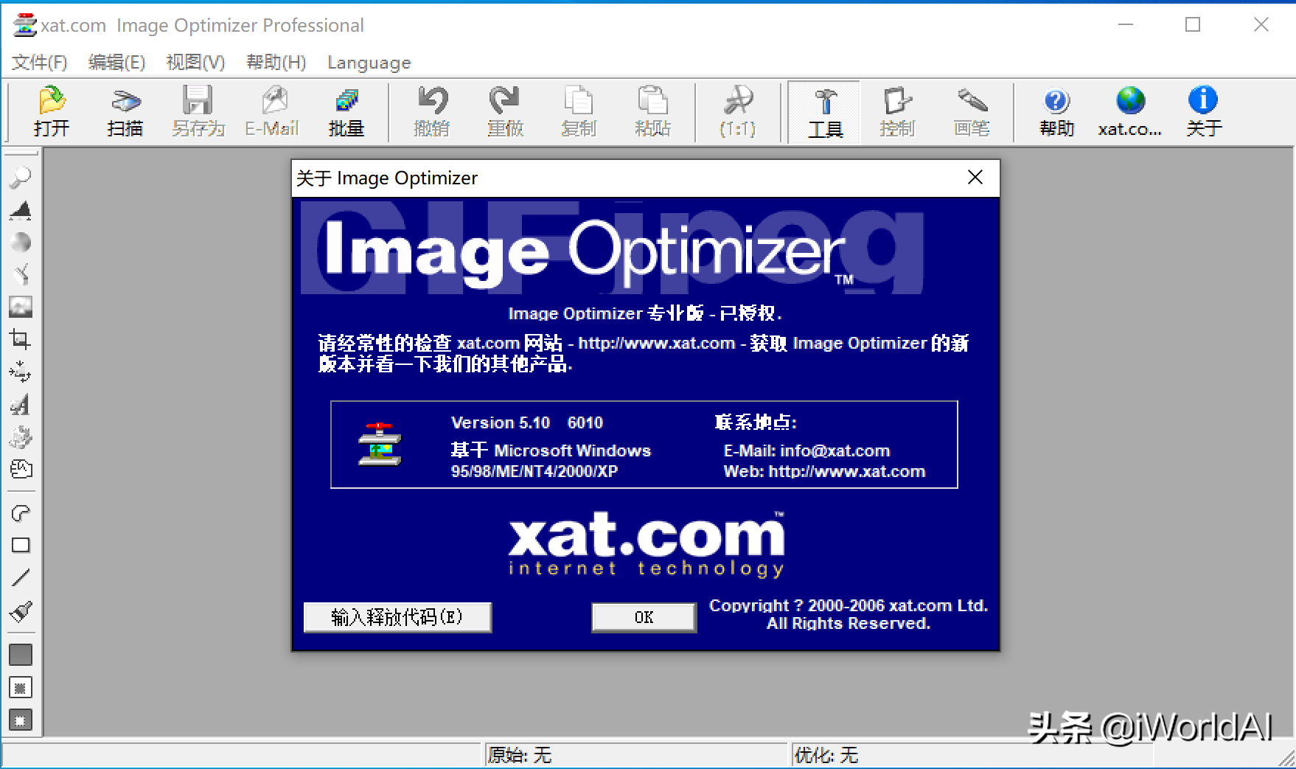Select the blur sphere tool in sidebar
Viewport: 1296px width, 769px height.
[x=21, y=242]
